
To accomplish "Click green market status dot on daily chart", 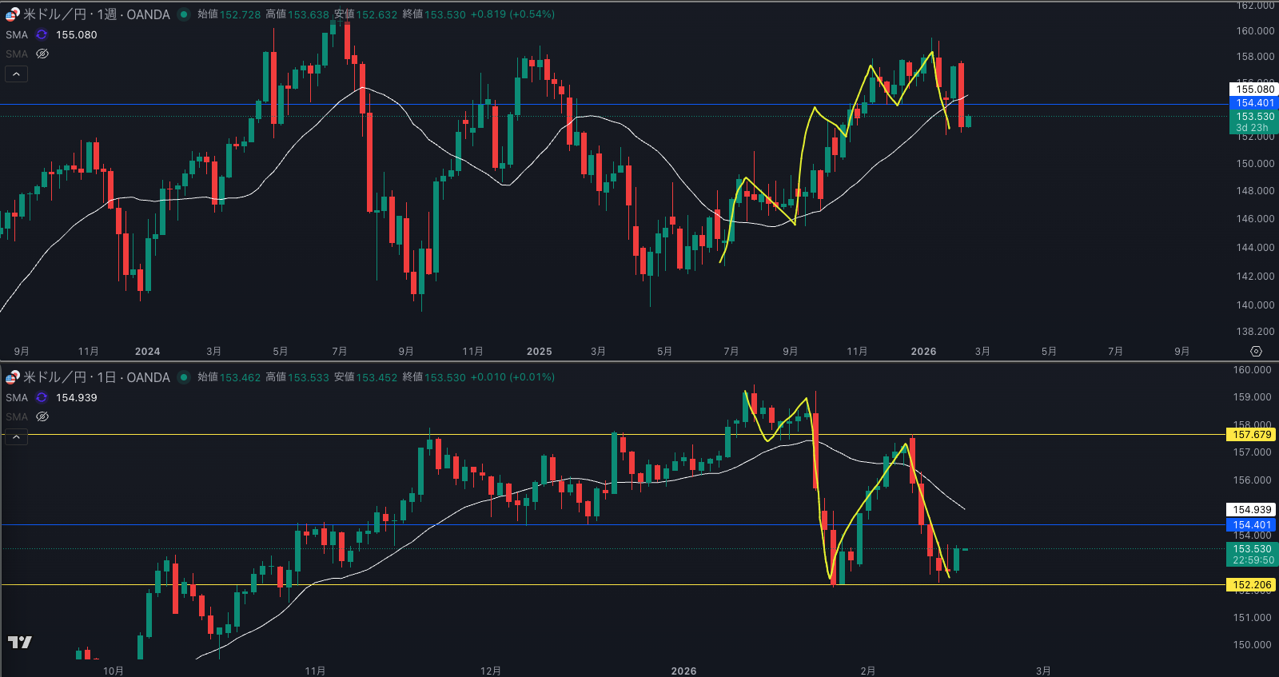I will pos(184,377).
